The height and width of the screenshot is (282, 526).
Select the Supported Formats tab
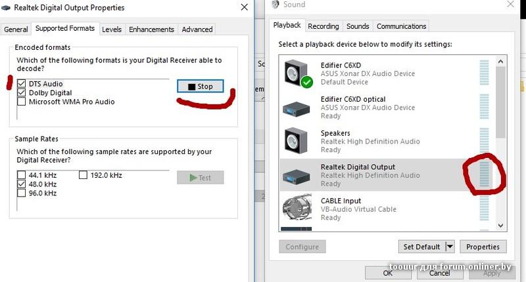pyautogui.click(x=65, y=28)
